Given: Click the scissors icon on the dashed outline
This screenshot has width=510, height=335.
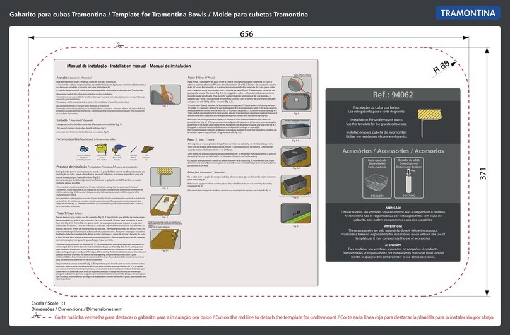Looking at the screenshot, I should (119, 45).
